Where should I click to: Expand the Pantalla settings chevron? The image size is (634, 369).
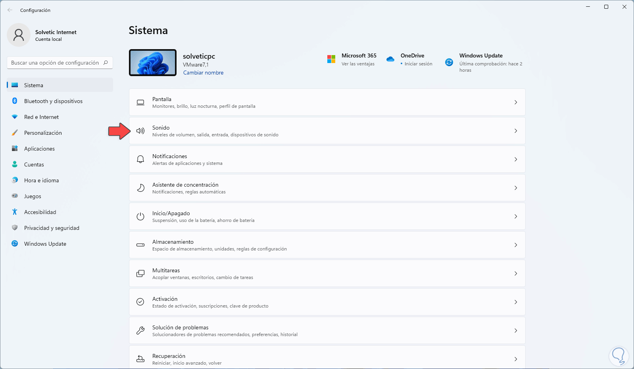[x=516, y=102]
